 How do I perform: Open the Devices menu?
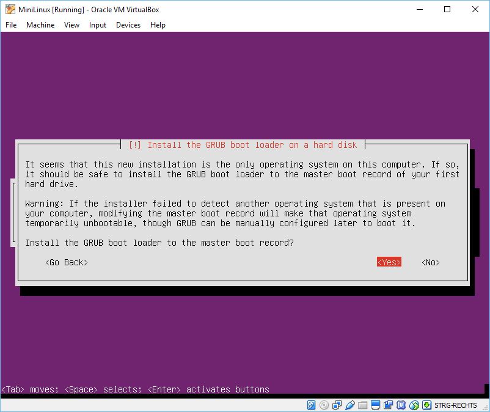click(x=128, y=25)
